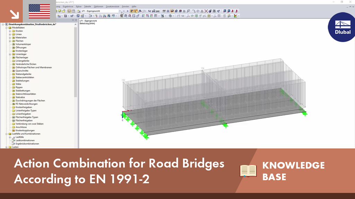
Task: Select Veränderliche Dicken tree entry
Action: [x=26, y=64]
